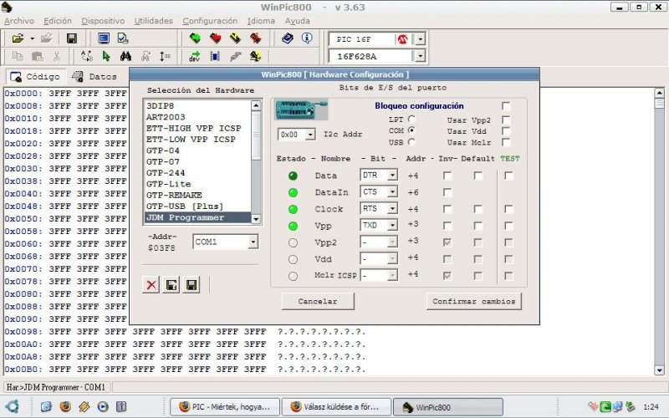Viewport: 669px width, 418px height.
Task: Open the Dispositivo menu
Action: [103, 21]
